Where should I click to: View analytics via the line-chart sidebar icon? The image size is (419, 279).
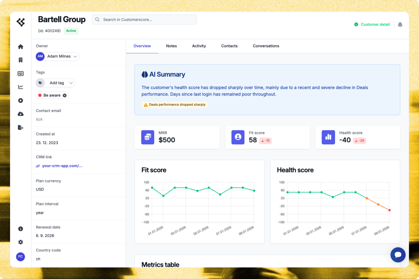(x=20, y=87)
